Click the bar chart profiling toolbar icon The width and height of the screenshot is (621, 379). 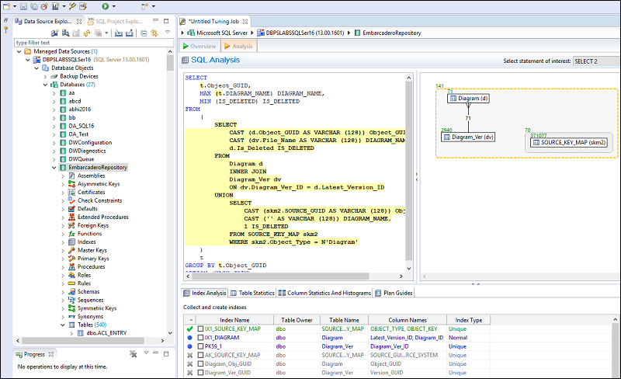[55, 6]
